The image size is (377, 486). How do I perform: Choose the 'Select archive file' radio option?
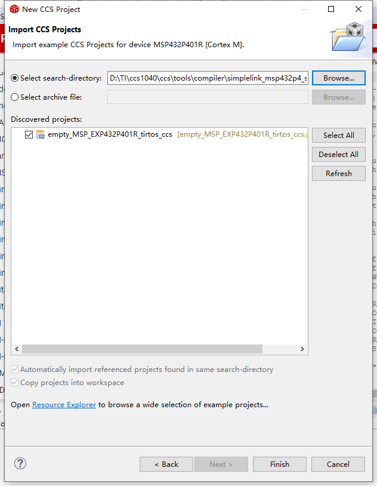pos(14,97)
